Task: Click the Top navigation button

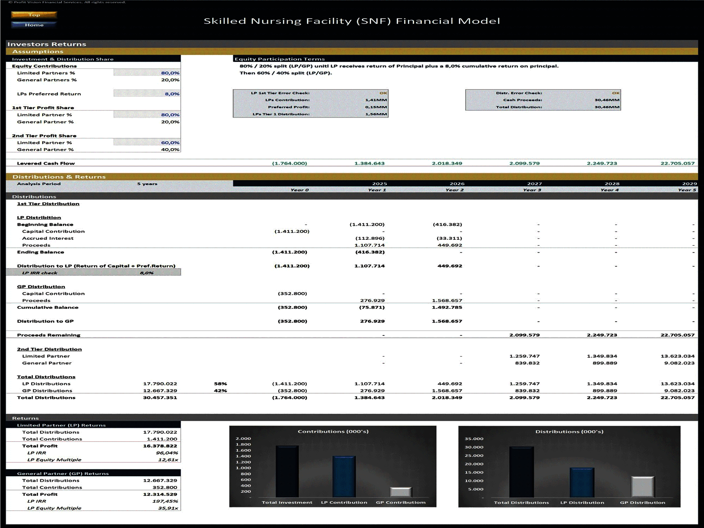Action: coord(34,15)
